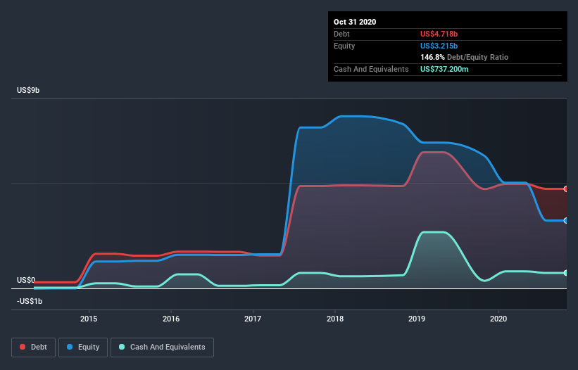Select the blue Equity endpoint marker on chart
The image size is (578, 370).
click(x=566, y=221)
